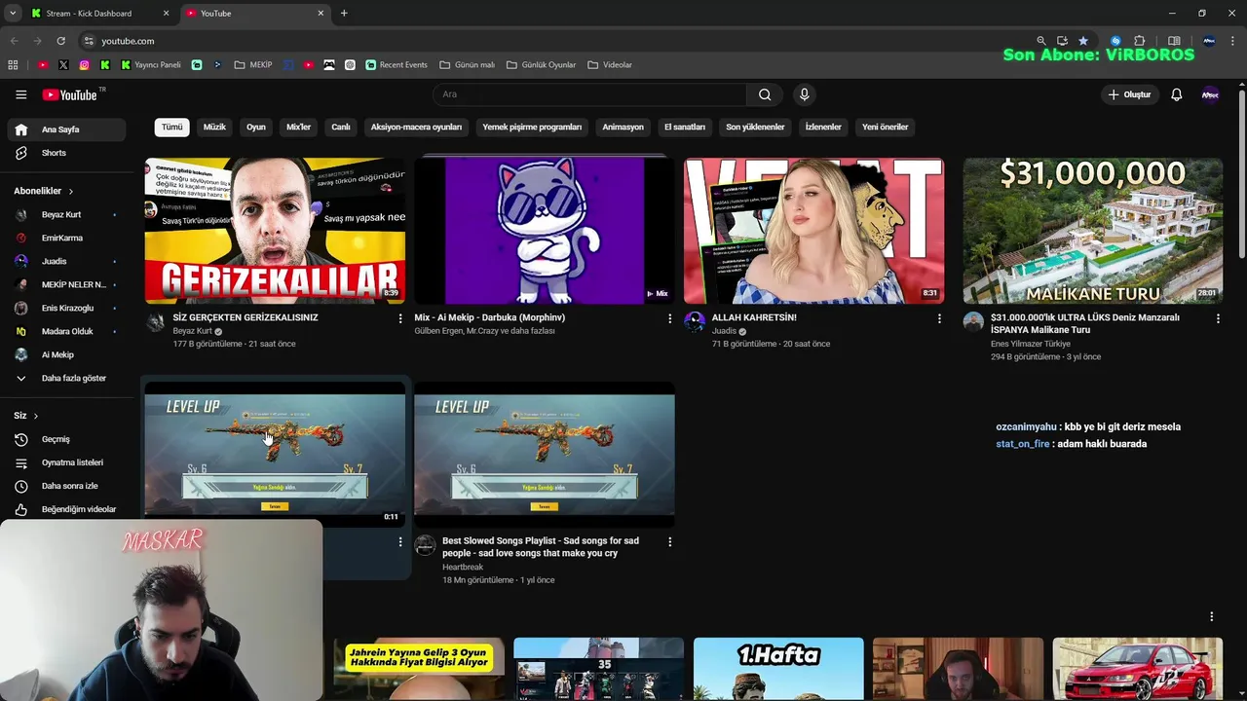Image resolution: width=1247 pixels, height=701 pixels.
Task: Open the browser extensions puzzle icon
Action: (x=1140, y=41)
